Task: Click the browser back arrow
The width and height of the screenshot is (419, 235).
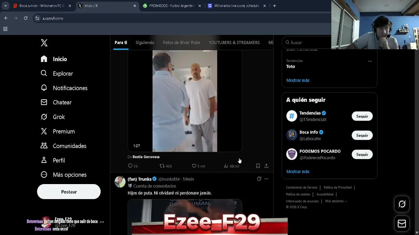Action: point(6,18)
